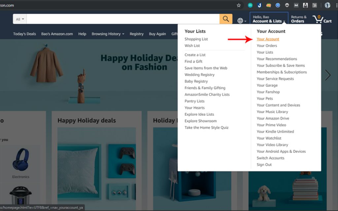Click inside the Amazon search field
Screen dimensions: 338x211
point(122,19)
